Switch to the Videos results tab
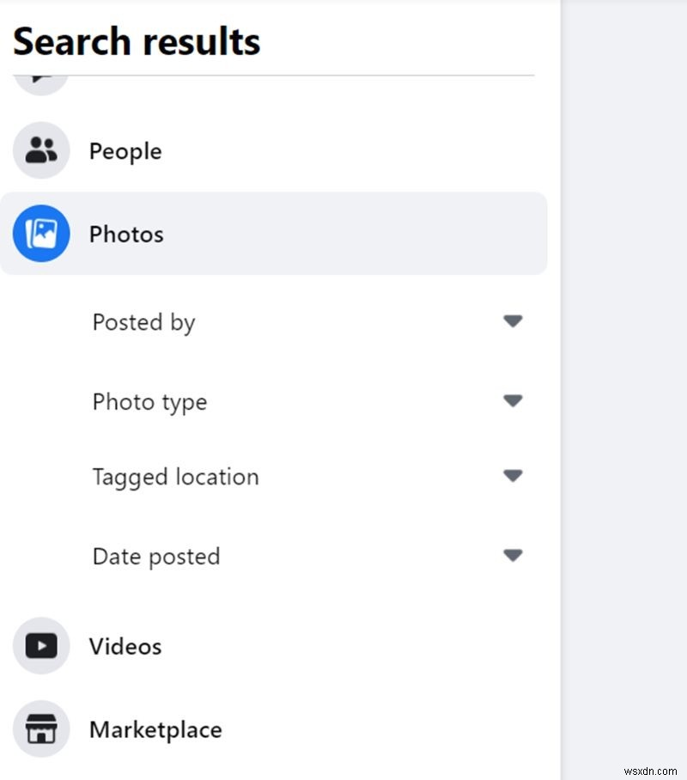This screenshot has width=687, height=780. (125, 646)
